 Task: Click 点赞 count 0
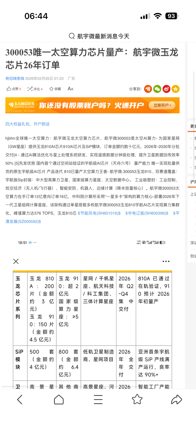coord(20,89)
